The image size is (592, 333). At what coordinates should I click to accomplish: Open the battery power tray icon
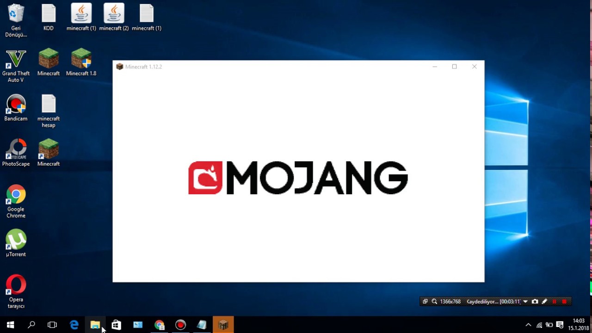(x=549, y=325)
